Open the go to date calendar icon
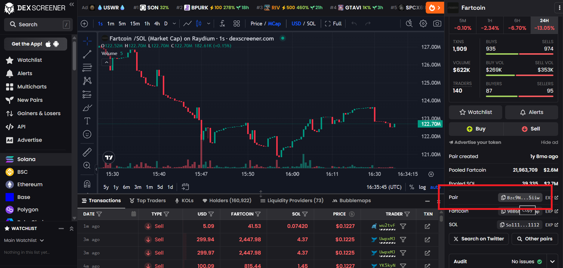This screenshot has width=563, height=268. point(185,187)
